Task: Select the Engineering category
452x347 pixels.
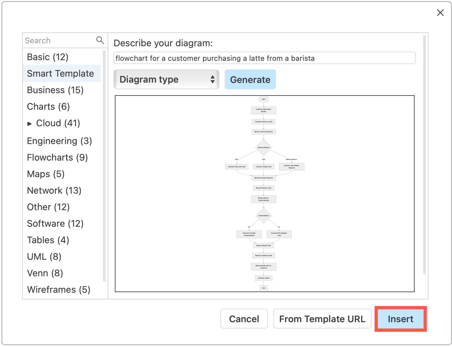Action: (x=59, y=141)
